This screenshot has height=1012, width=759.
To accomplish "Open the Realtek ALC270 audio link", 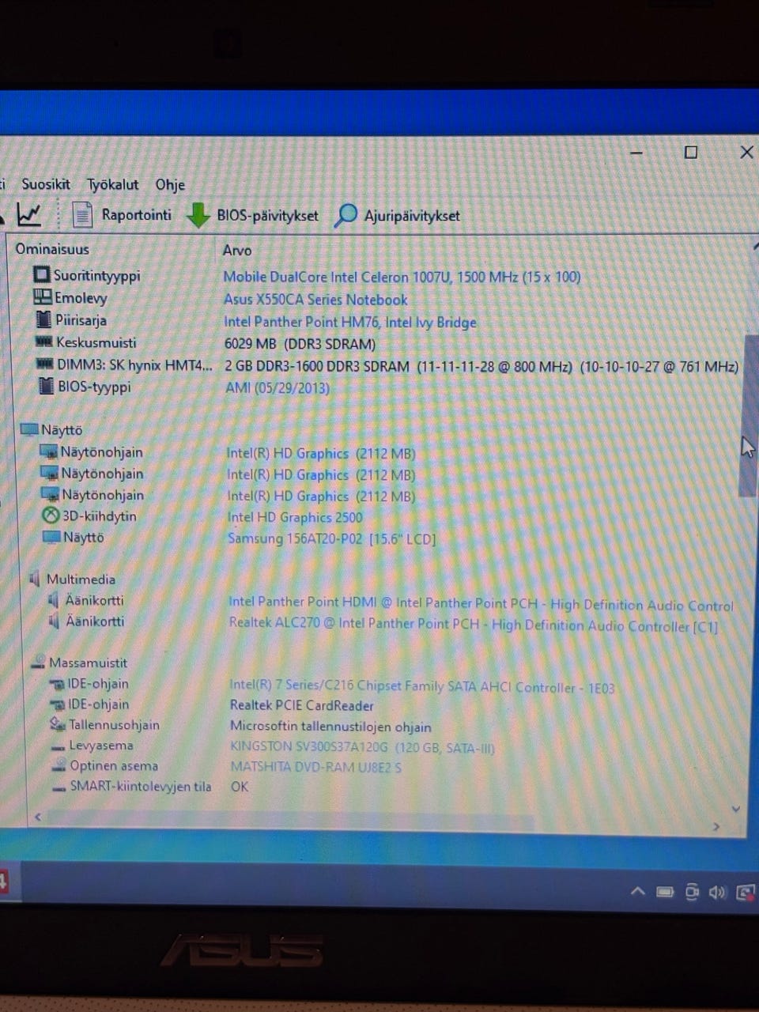I will click(x=474, y=625).
